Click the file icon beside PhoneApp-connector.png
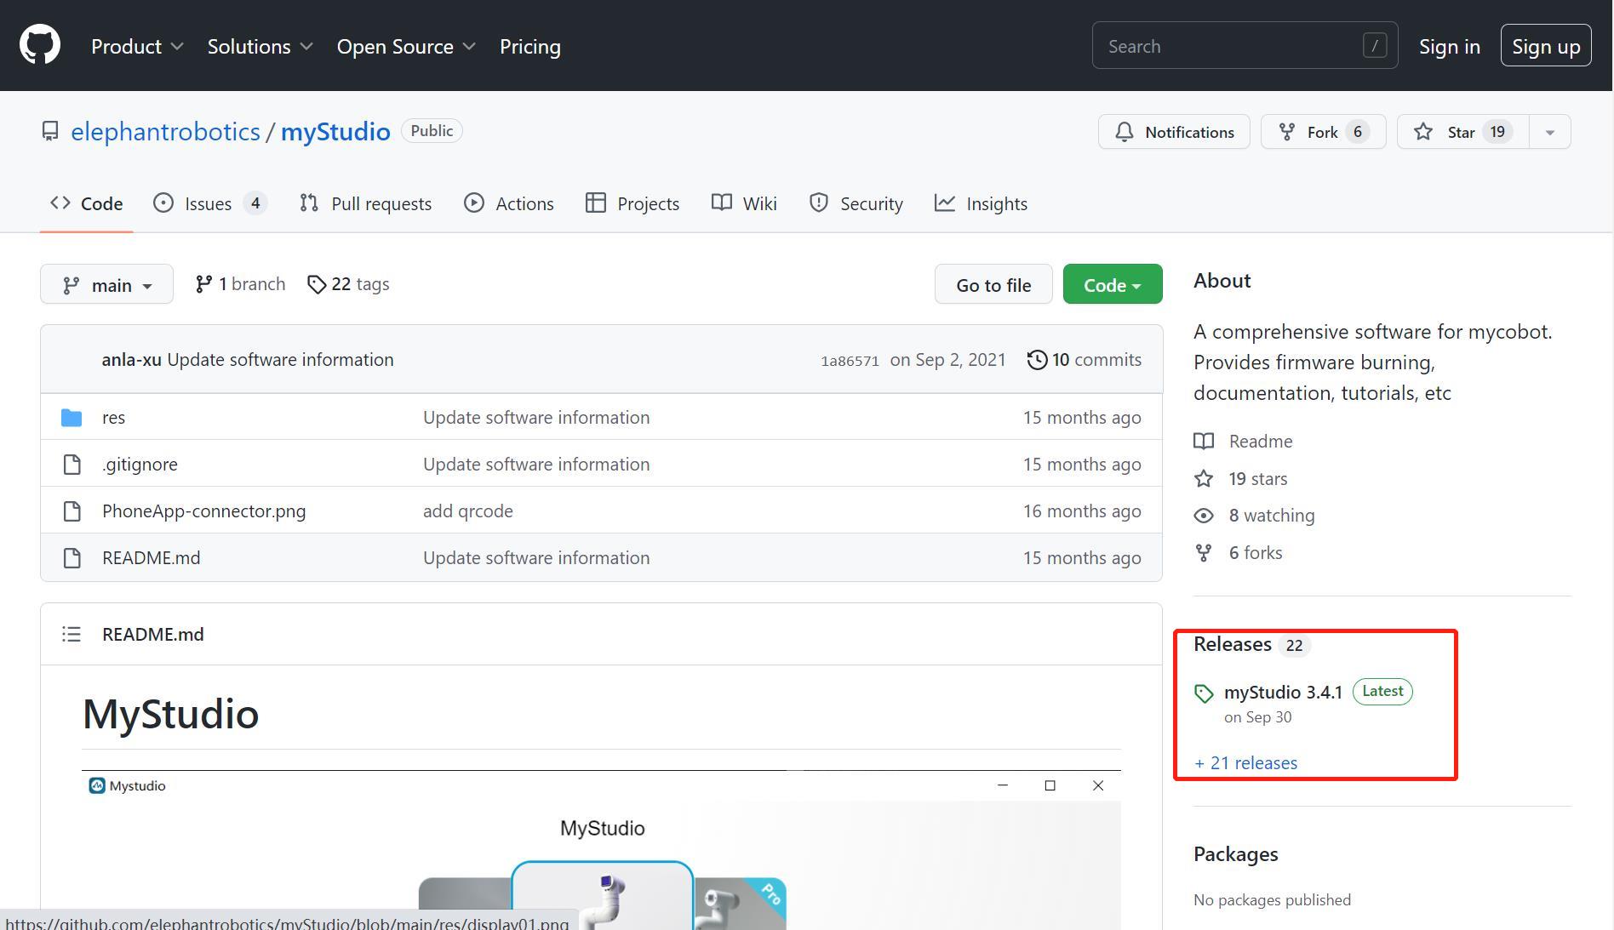The height and width of the screenshot is (930, 1614). (x=72, y=511)
